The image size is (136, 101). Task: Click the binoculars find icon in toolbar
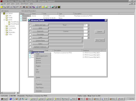click(x=24, y=7)
